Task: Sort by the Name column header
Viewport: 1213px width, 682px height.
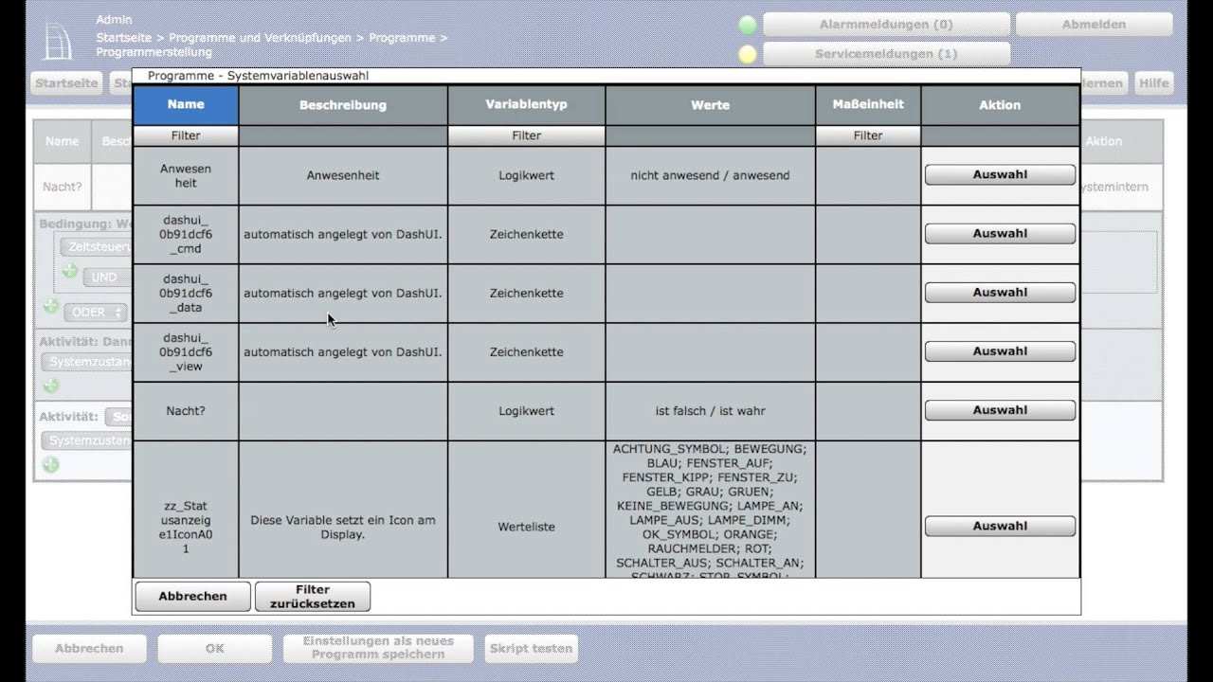Action: 186,105
